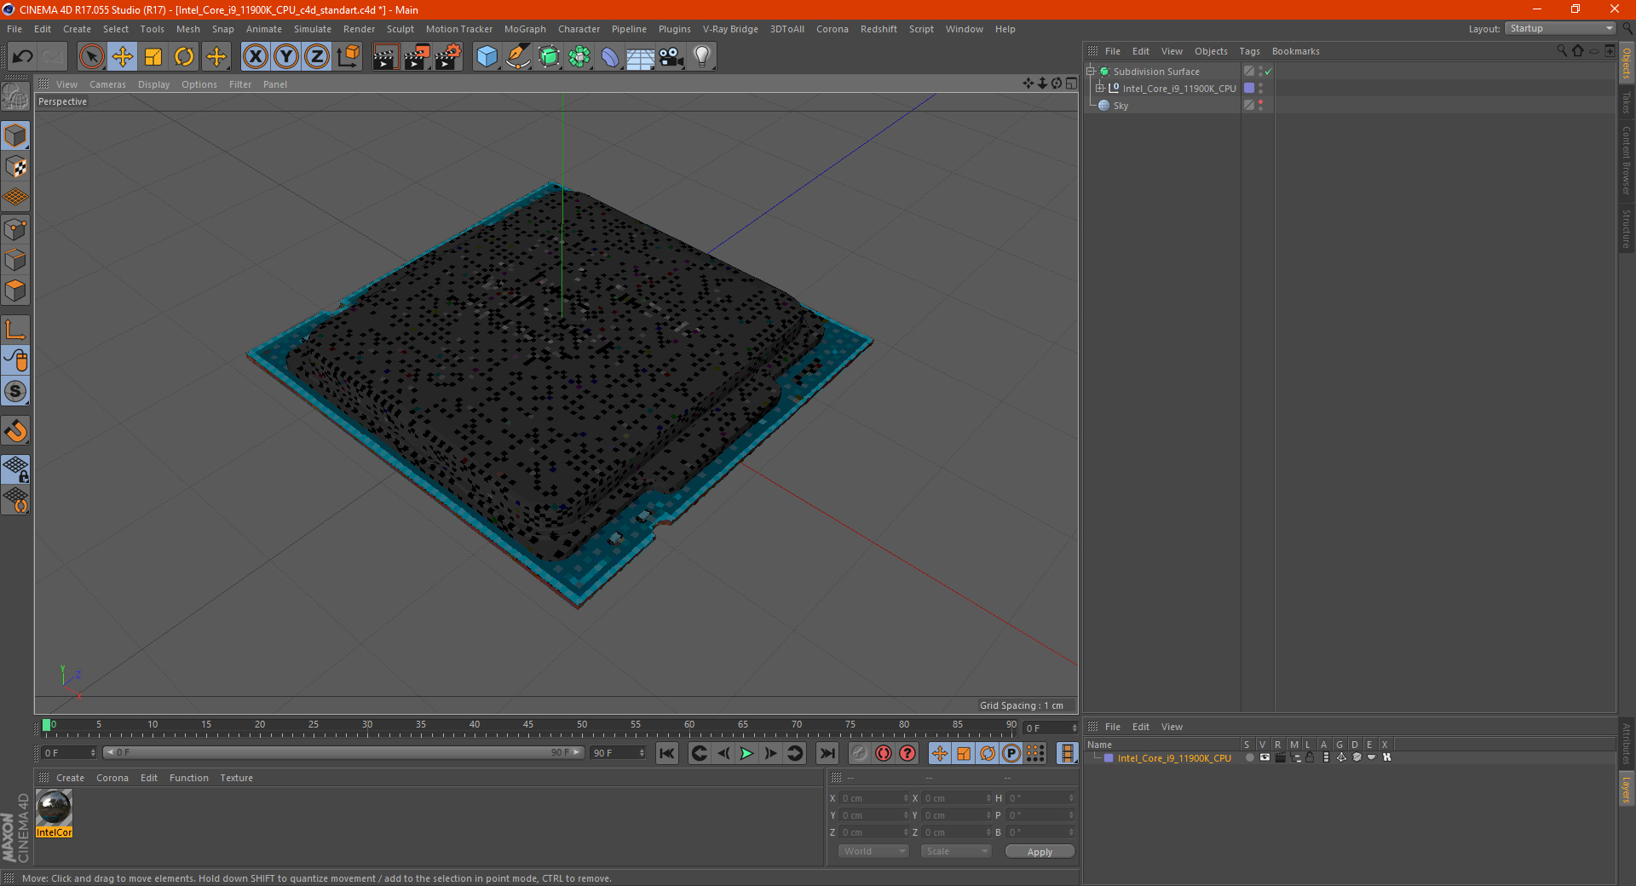Open the Content Browser side tab
The image size is (1636, 886).
[x=1626, y=160]
